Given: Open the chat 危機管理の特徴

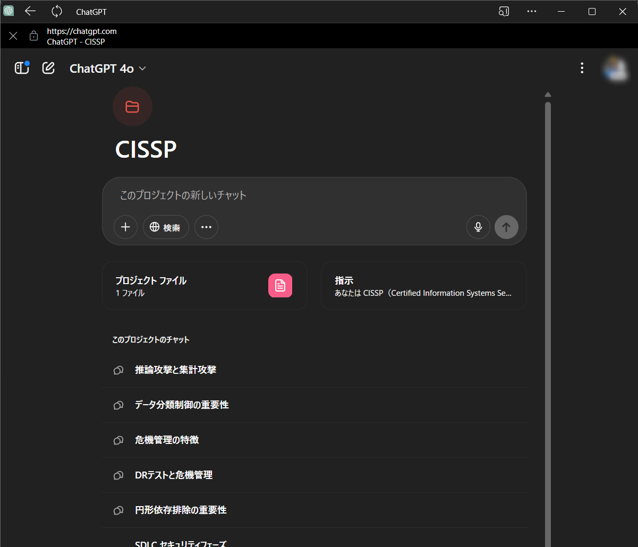Looking at the screenshot, I should pos(314,440).
